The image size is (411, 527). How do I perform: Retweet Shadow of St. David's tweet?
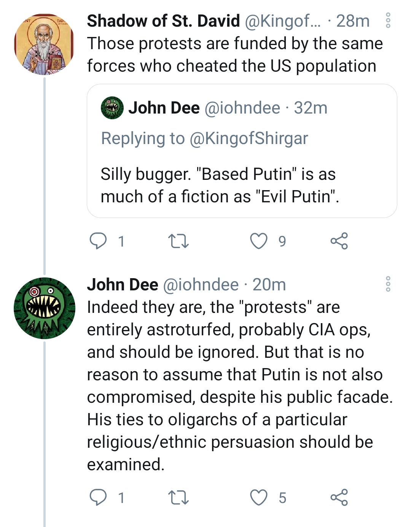point(178,241)
